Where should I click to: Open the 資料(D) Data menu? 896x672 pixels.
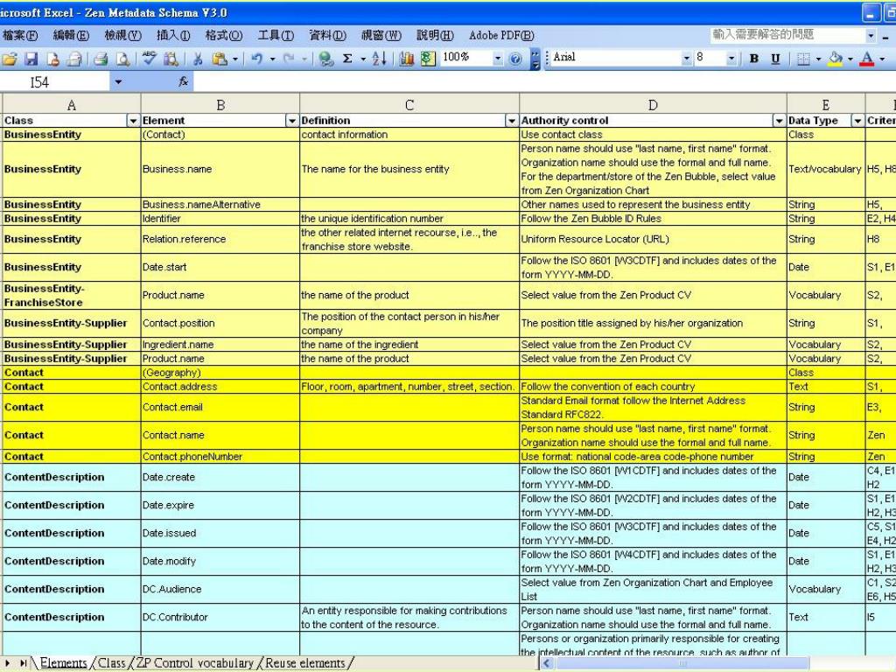(x=328, y=35)
